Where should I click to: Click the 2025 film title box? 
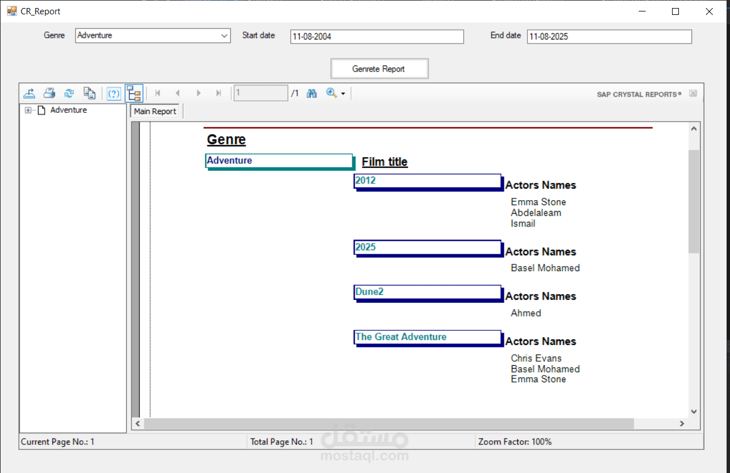428,248
